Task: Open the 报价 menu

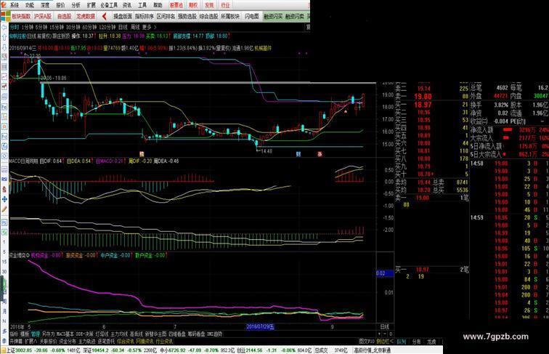Action: click(x=60, y=5)
